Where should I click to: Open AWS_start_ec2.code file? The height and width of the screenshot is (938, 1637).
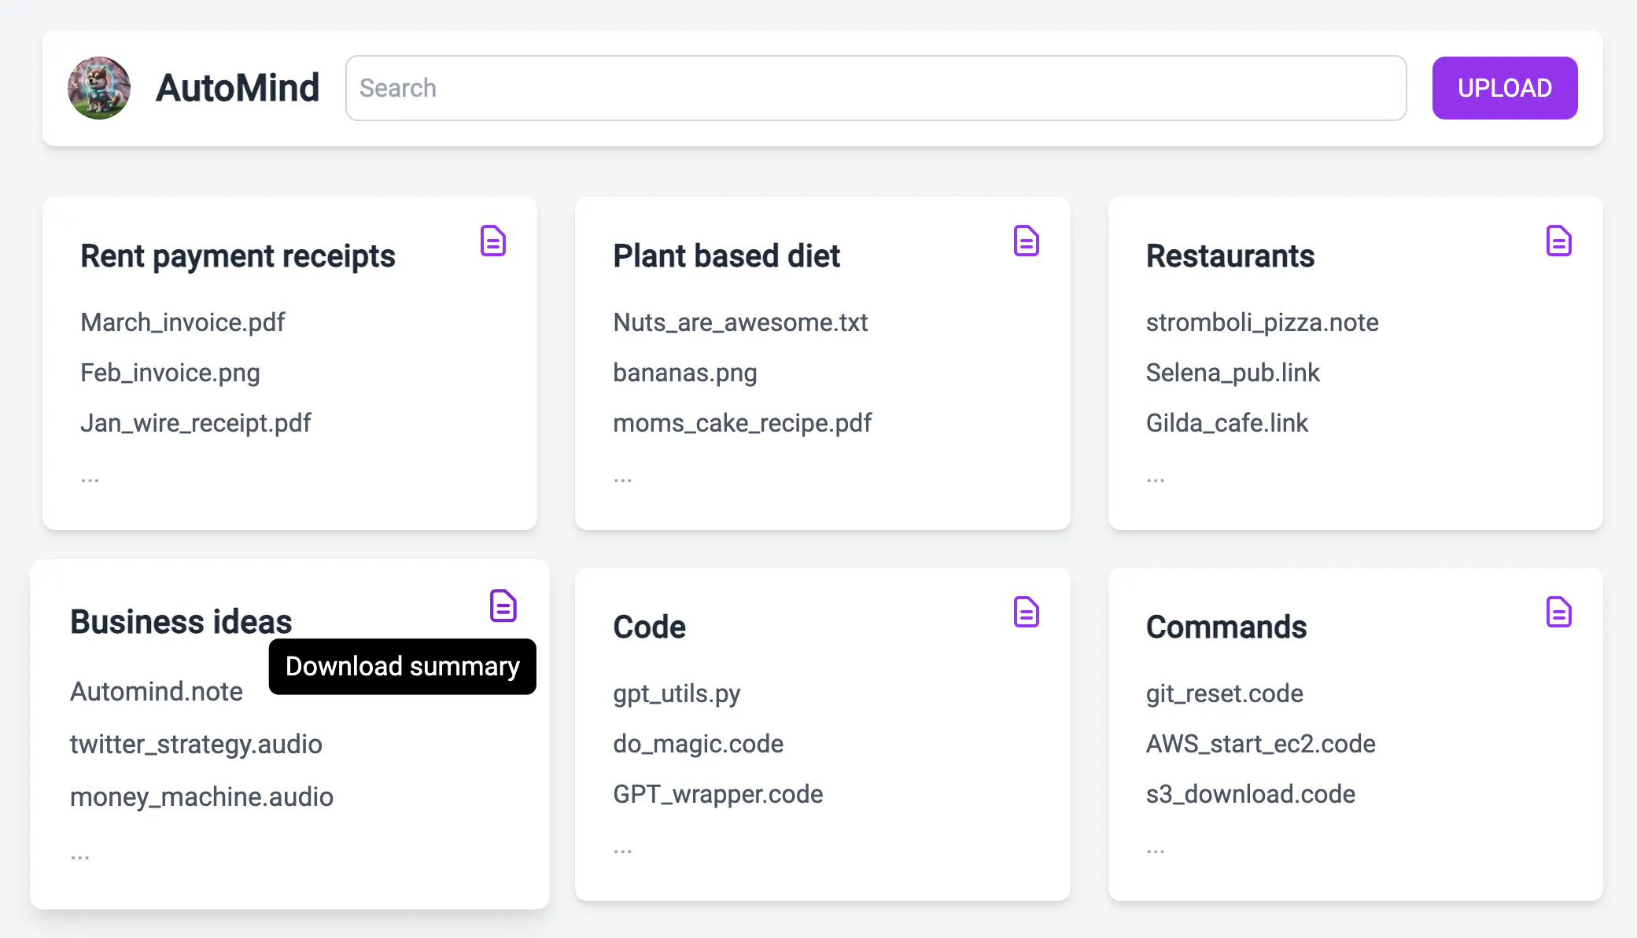1261,744
